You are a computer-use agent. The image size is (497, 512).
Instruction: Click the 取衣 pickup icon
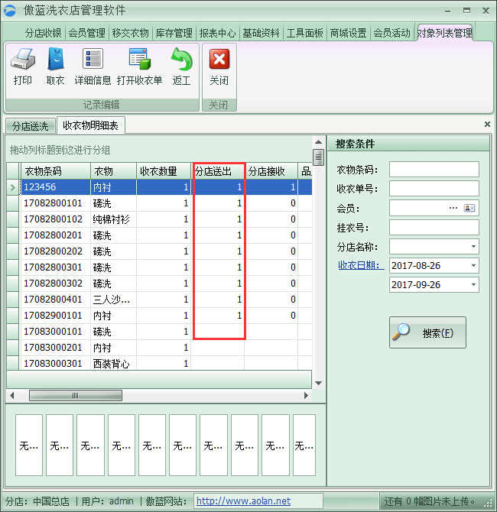tap(56, 59)
